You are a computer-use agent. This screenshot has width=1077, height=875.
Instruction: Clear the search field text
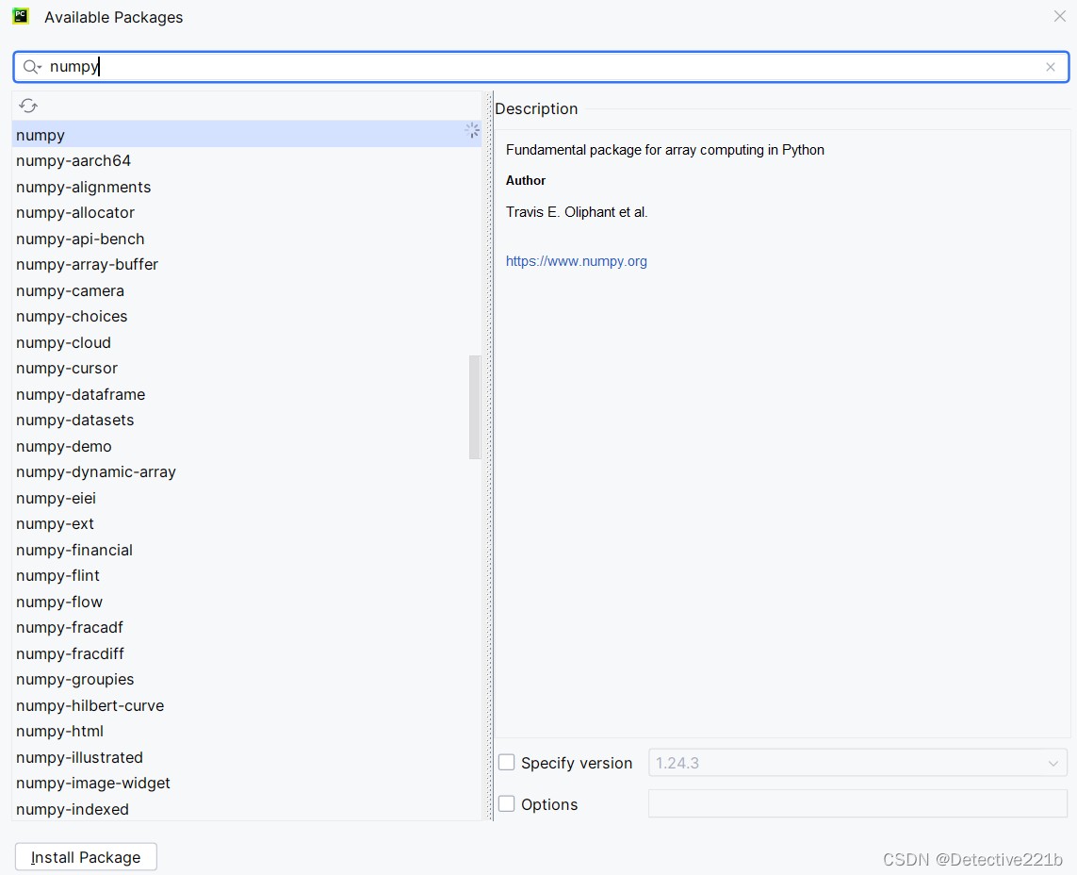pyautogui.click(x=1051, y=67)
